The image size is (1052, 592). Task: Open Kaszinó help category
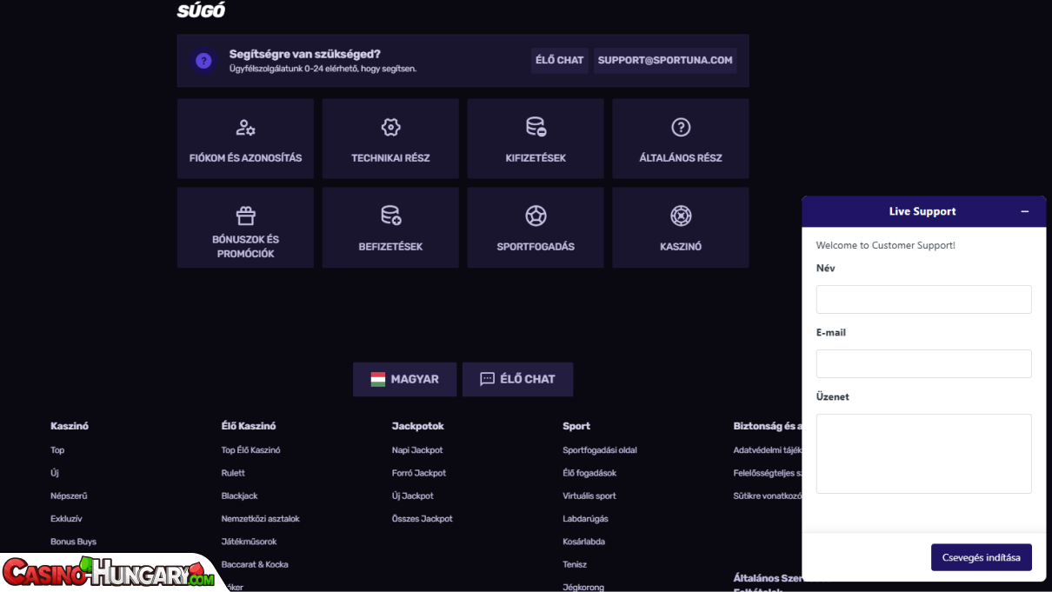click(x=681, y=228)
